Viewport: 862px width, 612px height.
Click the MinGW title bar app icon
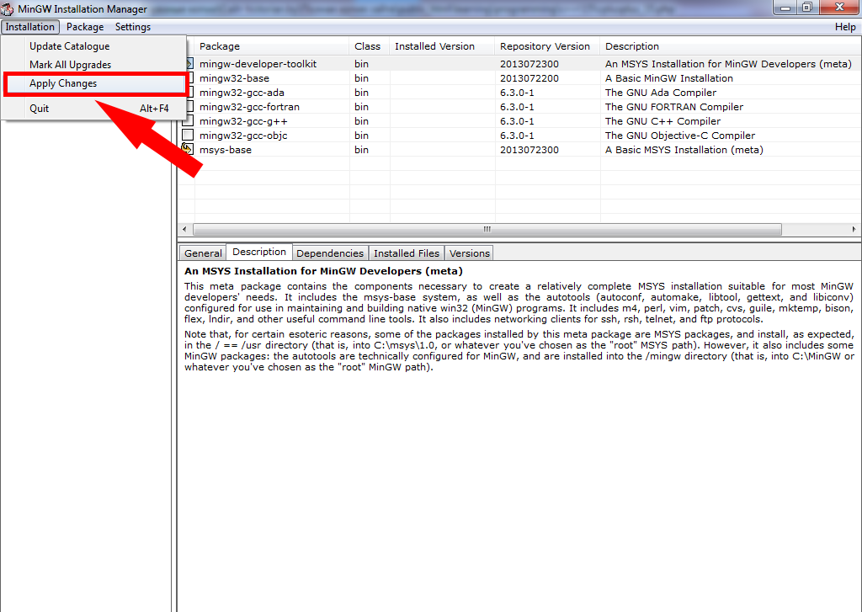(x=8, y=8)
